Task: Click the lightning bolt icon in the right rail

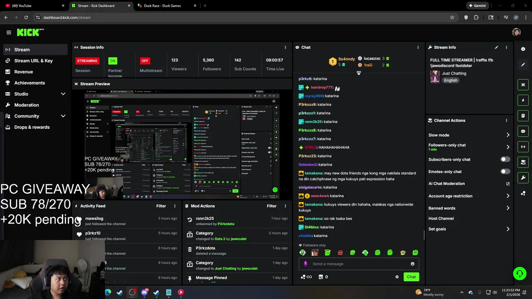Action: coord(523,100)
